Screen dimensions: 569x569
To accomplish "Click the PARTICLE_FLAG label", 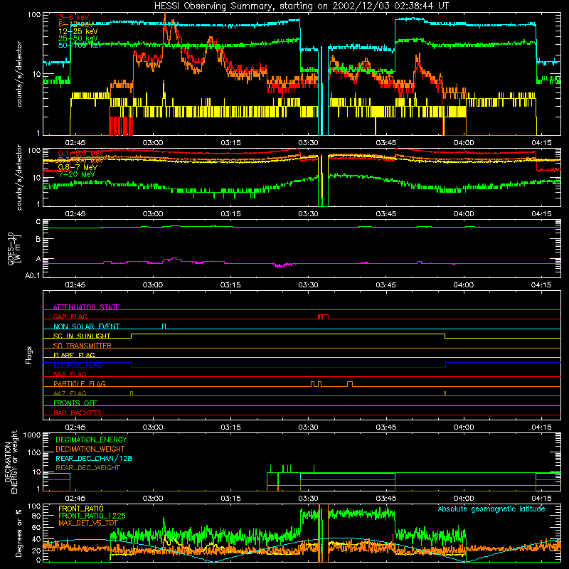I will coord(80,384).
